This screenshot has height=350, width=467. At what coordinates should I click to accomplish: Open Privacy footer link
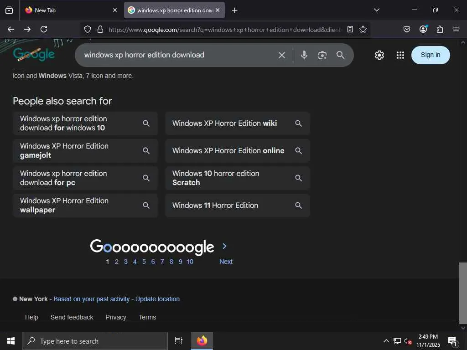[x=116, y=317]
